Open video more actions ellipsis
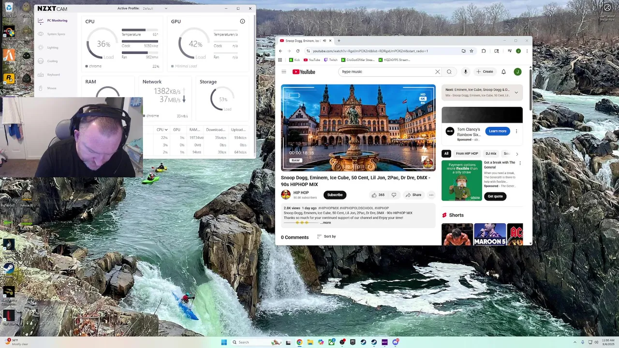The height and width of the screenshot is (348, 619). (x=431, y=195)
